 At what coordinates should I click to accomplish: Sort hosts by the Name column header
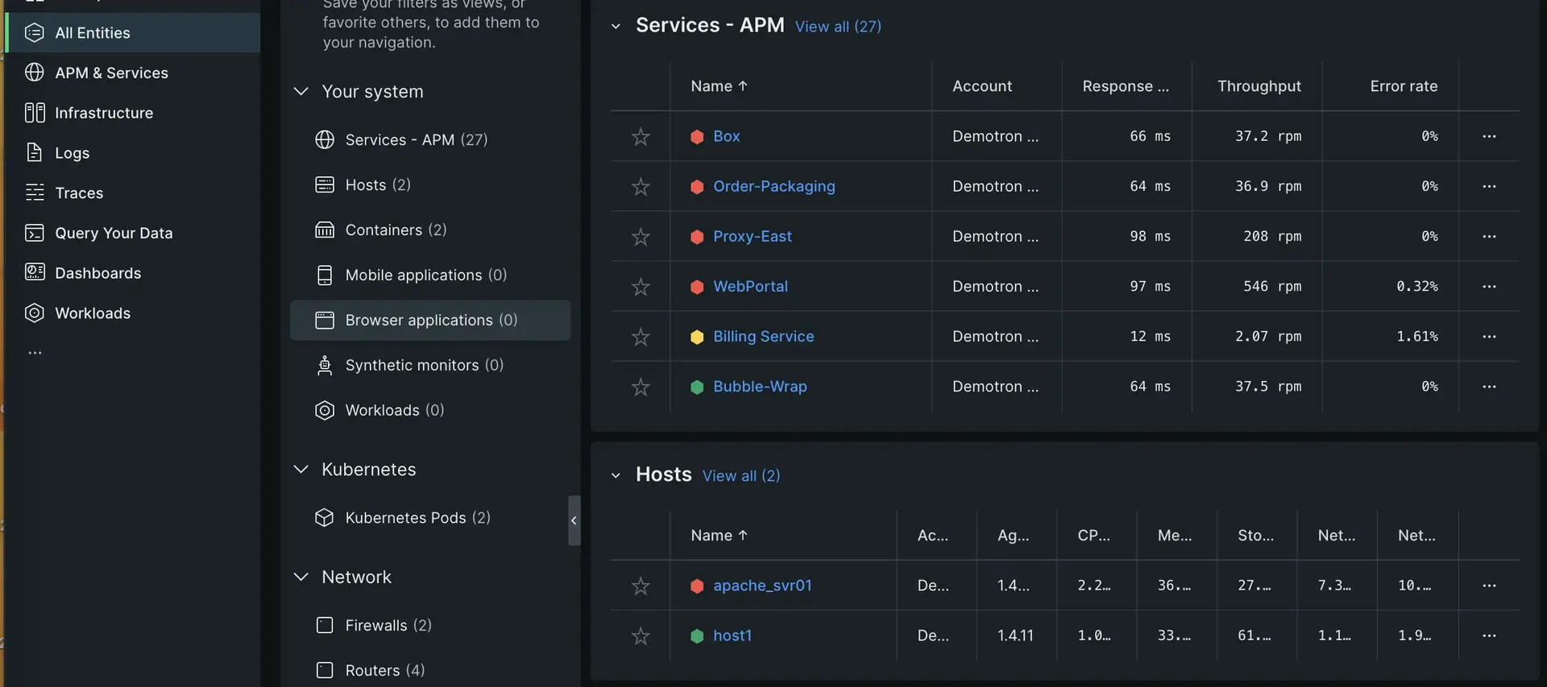coord(719,536)
